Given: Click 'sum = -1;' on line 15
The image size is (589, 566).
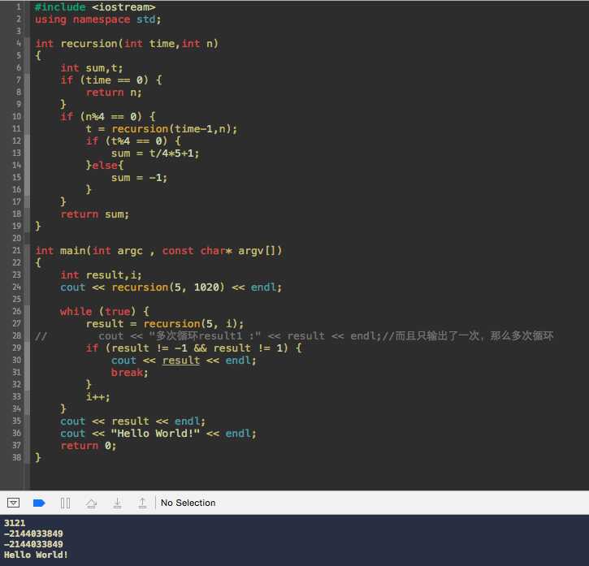Looking at the screenshot, I should coord(139,178).
